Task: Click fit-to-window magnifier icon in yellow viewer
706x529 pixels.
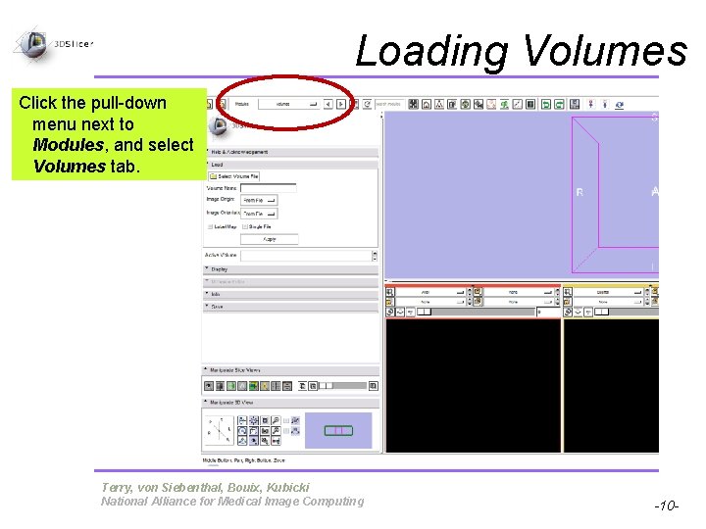Action: 568,292
